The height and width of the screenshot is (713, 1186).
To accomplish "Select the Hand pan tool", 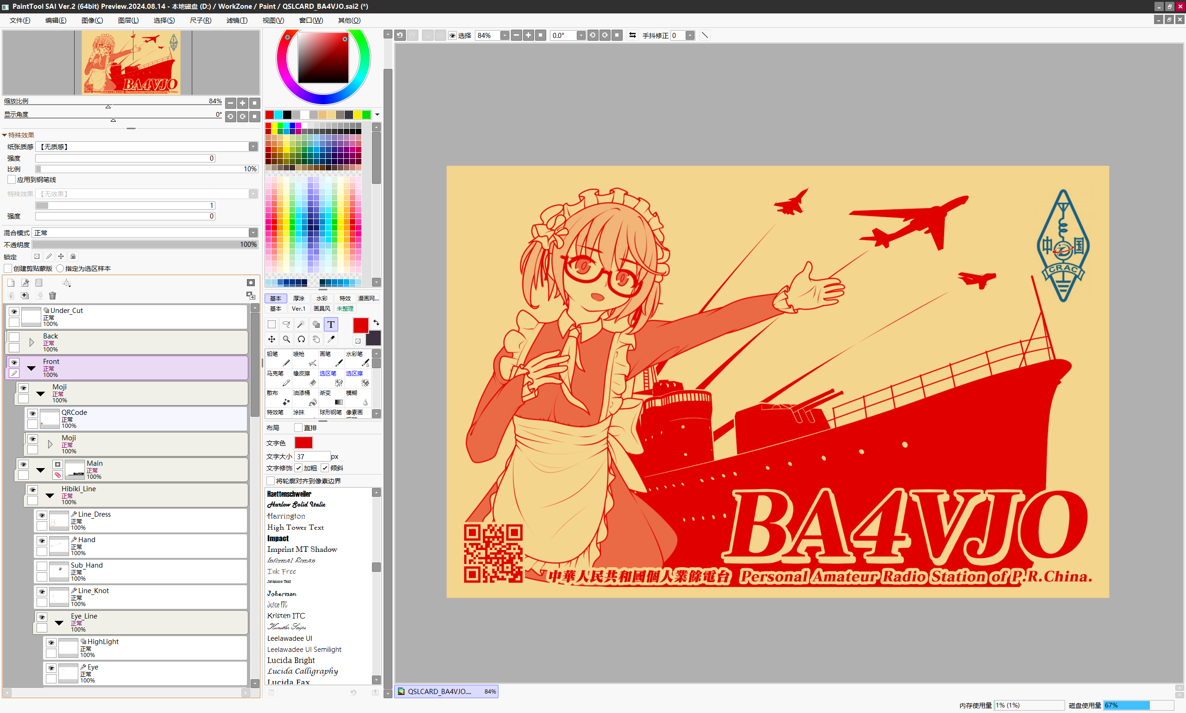I will coord(316,339).
